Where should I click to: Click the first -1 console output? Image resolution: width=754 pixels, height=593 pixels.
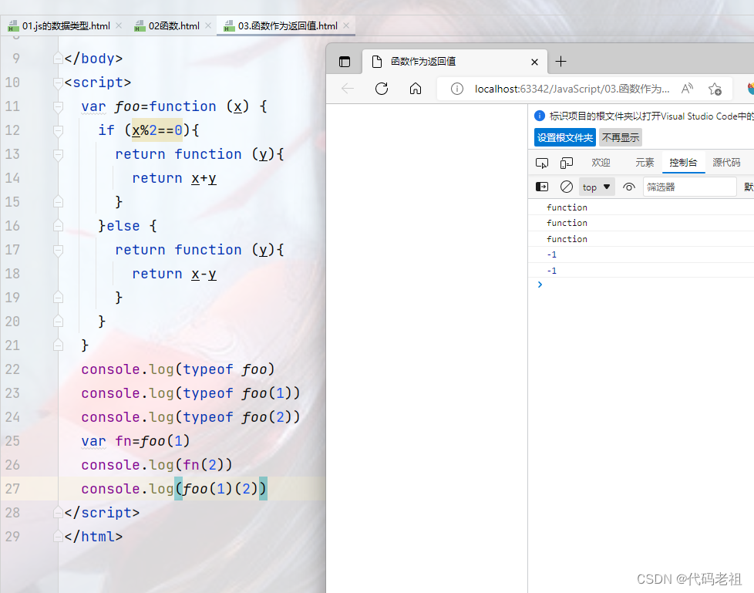pyautogui.click(x=551, y=254)
